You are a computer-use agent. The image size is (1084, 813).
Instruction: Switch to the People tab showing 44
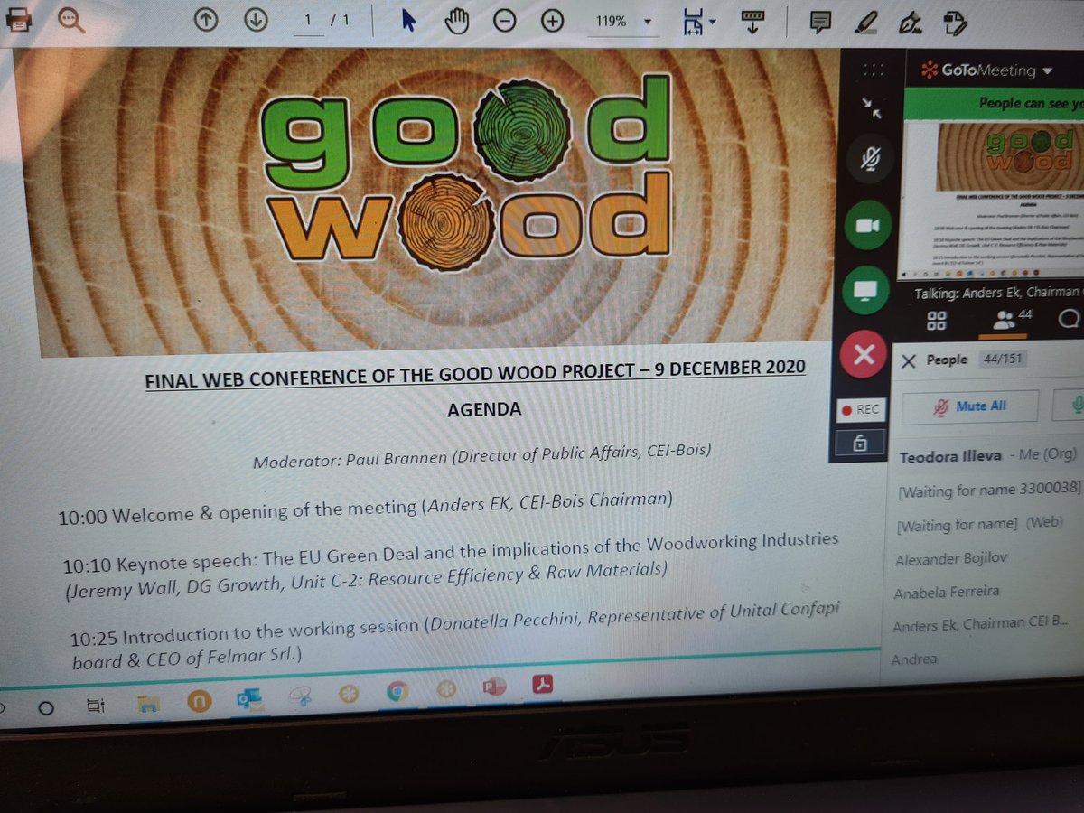[1011, 317]
